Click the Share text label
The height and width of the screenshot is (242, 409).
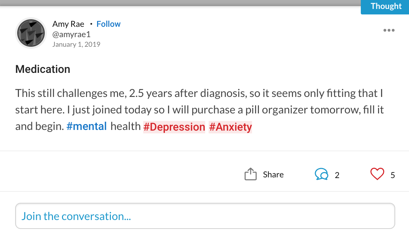[x=273, y=175]
